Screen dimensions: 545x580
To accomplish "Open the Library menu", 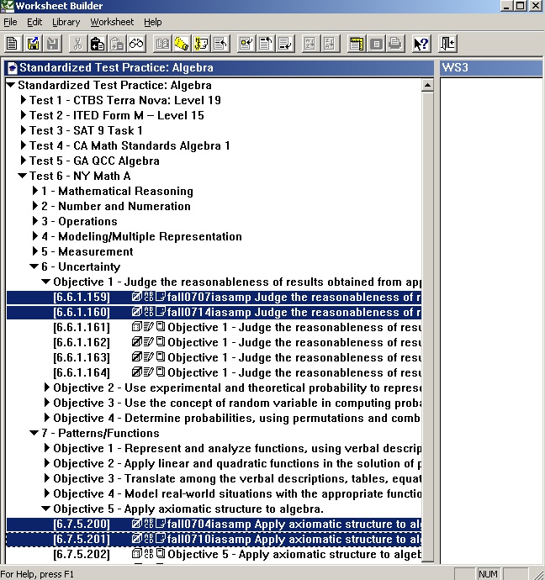I will [66, 22].
